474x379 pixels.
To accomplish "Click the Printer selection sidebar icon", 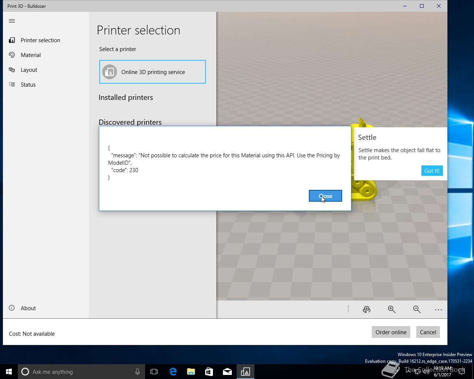I will tap(12, 40).
